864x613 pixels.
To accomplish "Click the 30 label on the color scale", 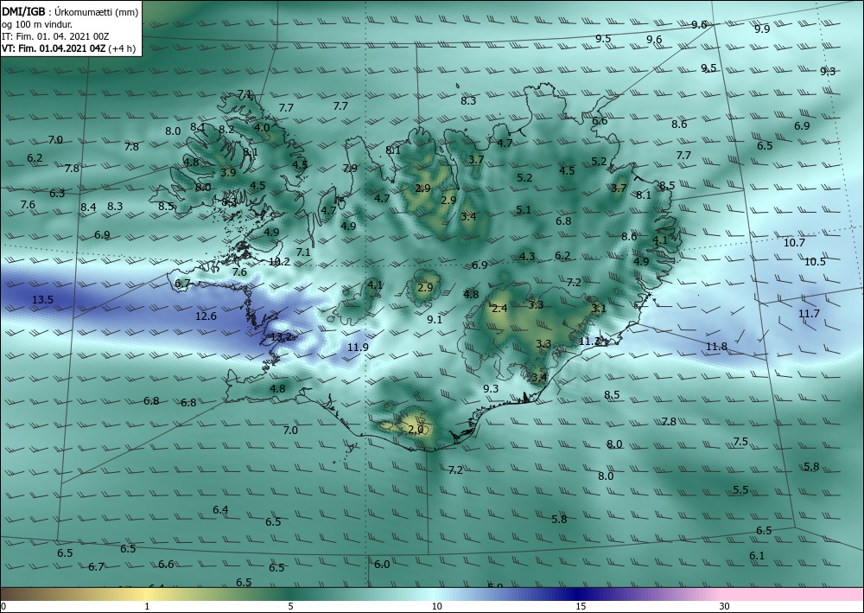I will (x=725, y=607).
